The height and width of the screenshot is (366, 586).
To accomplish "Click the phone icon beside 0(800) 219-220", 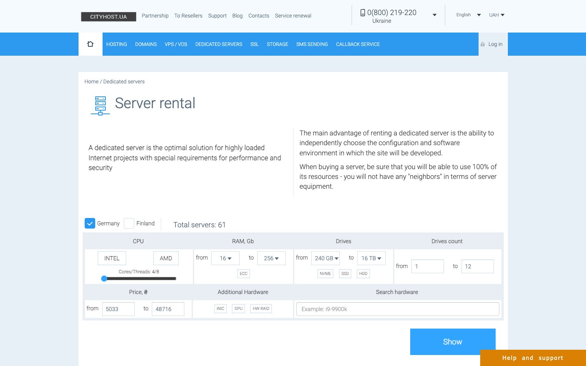I will 363,13.
